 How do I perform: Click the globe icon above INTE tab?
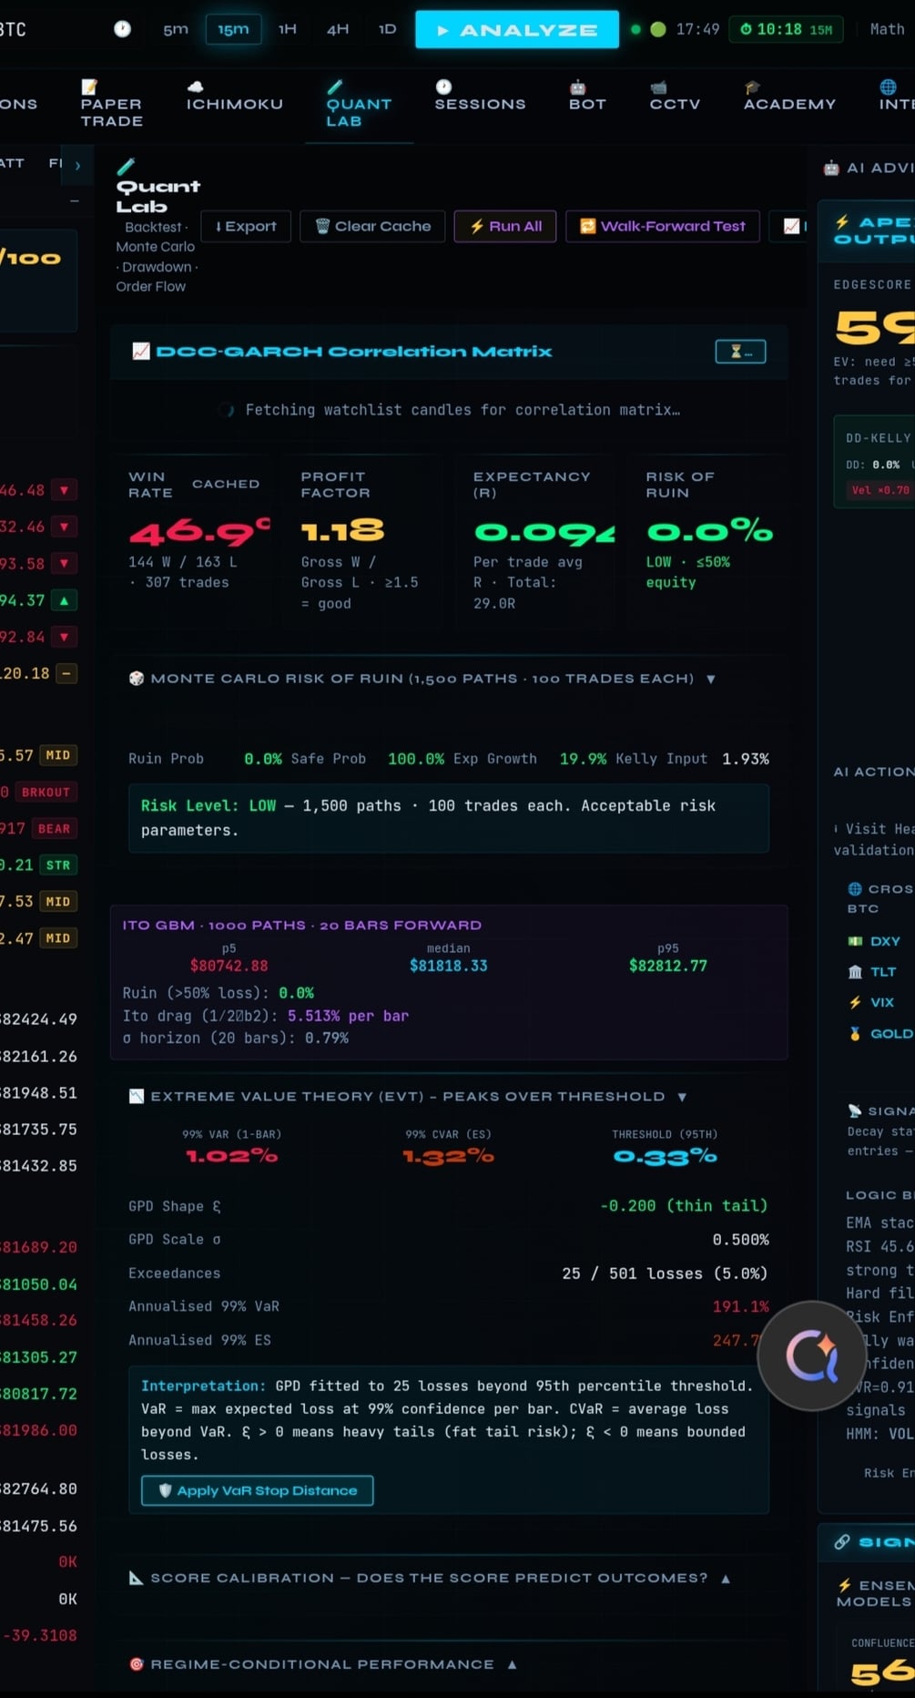pyautogui.click(x=888, y=87)
